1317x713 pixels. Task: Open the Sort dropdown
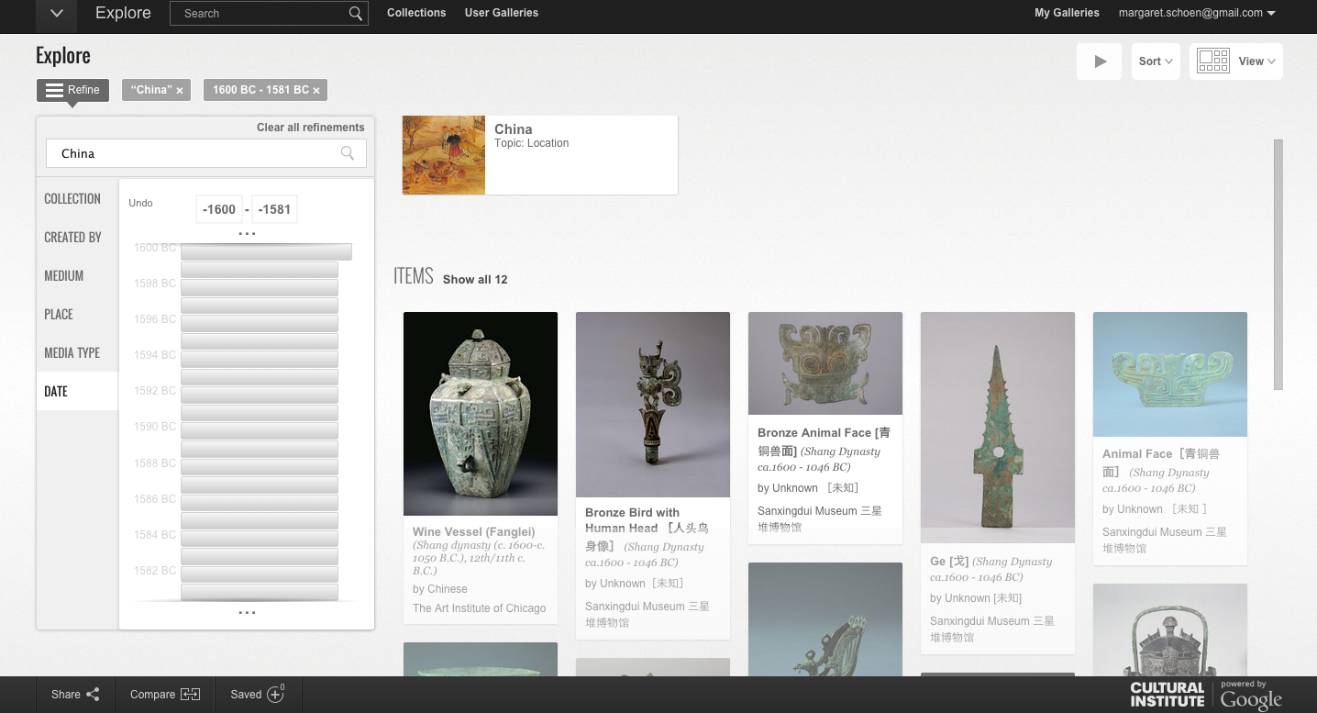[x=1156, y=61]
